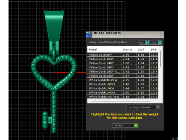Select the Yellow Gold:18KY R... row

[123, 72]
